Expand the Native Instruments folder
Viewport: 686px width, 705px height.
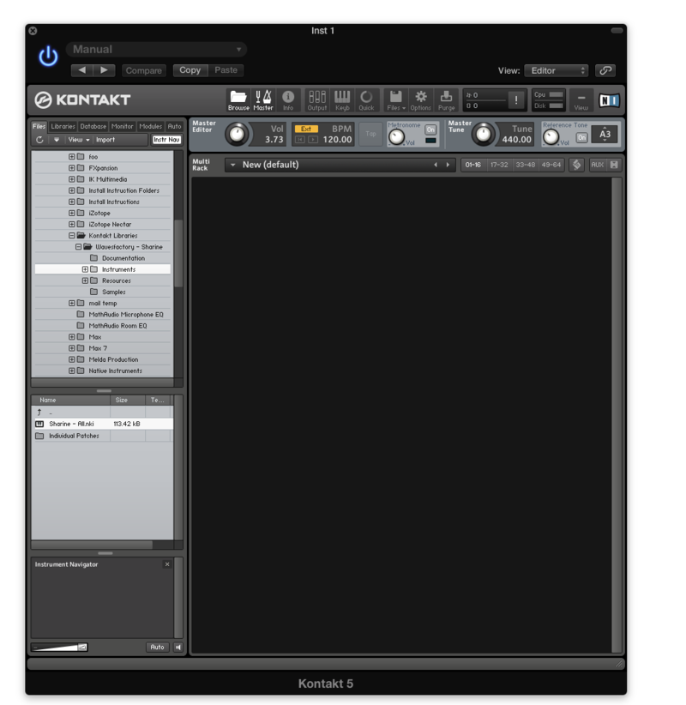click(71, 371)
